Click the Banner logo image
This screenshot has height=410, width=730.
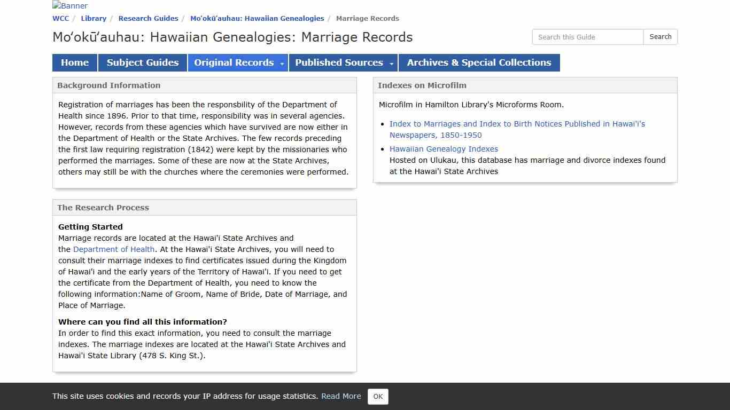tap(69, 6)
